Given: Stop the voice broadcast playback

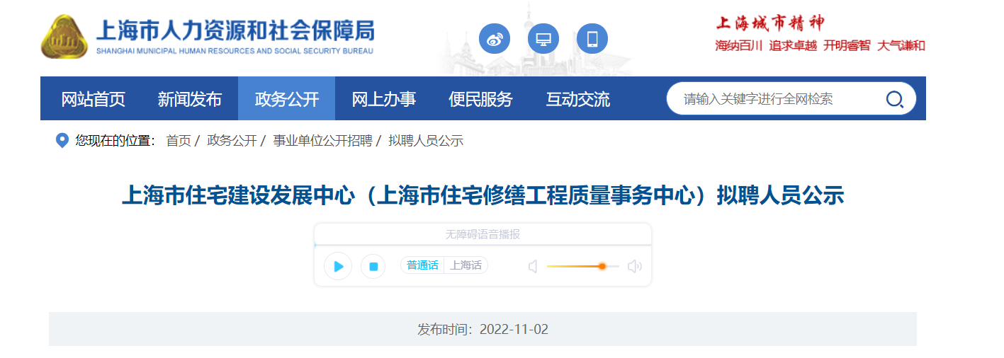Looking at the screenshot, I should coord(373,267).
